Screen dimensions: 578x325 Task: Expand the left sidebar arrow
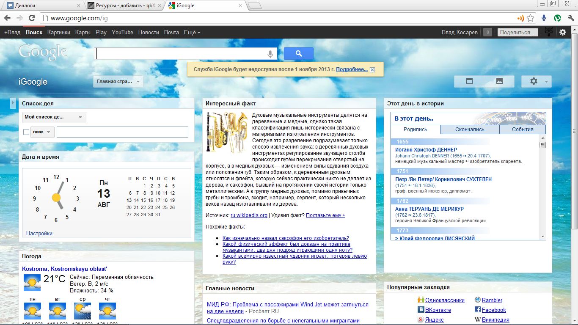point(13,103)
